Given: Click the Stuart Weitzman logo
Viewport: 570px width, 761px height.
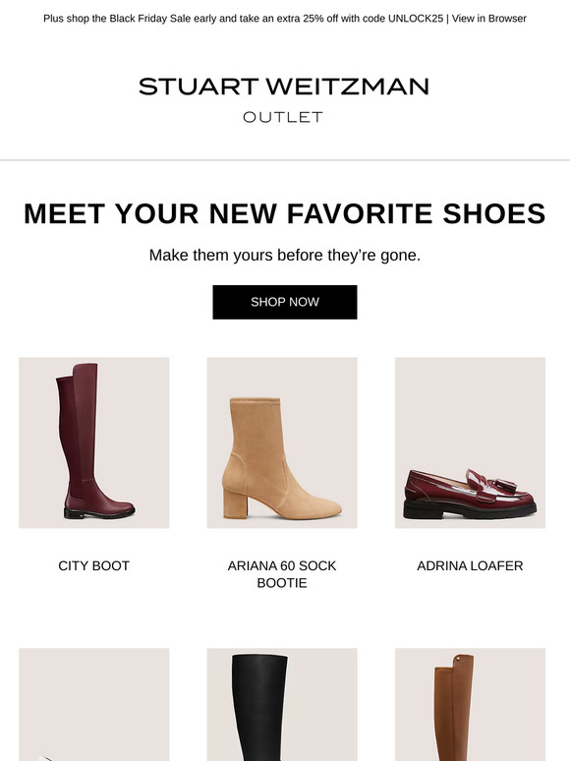Looking at the screenshot, I should (284, 87).
